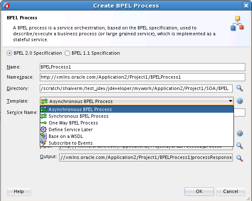
Task: Click the Output element field
Action: 146,158
